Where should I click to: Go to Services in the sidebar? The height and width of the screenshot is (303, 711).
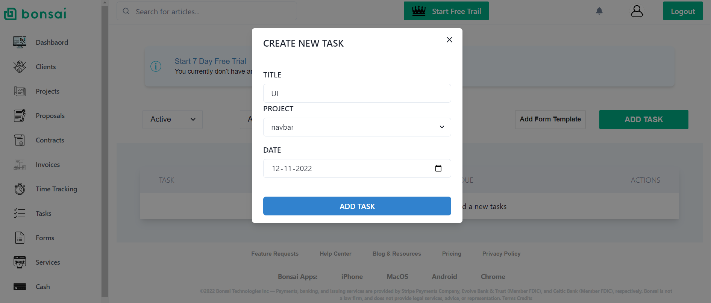48,262
